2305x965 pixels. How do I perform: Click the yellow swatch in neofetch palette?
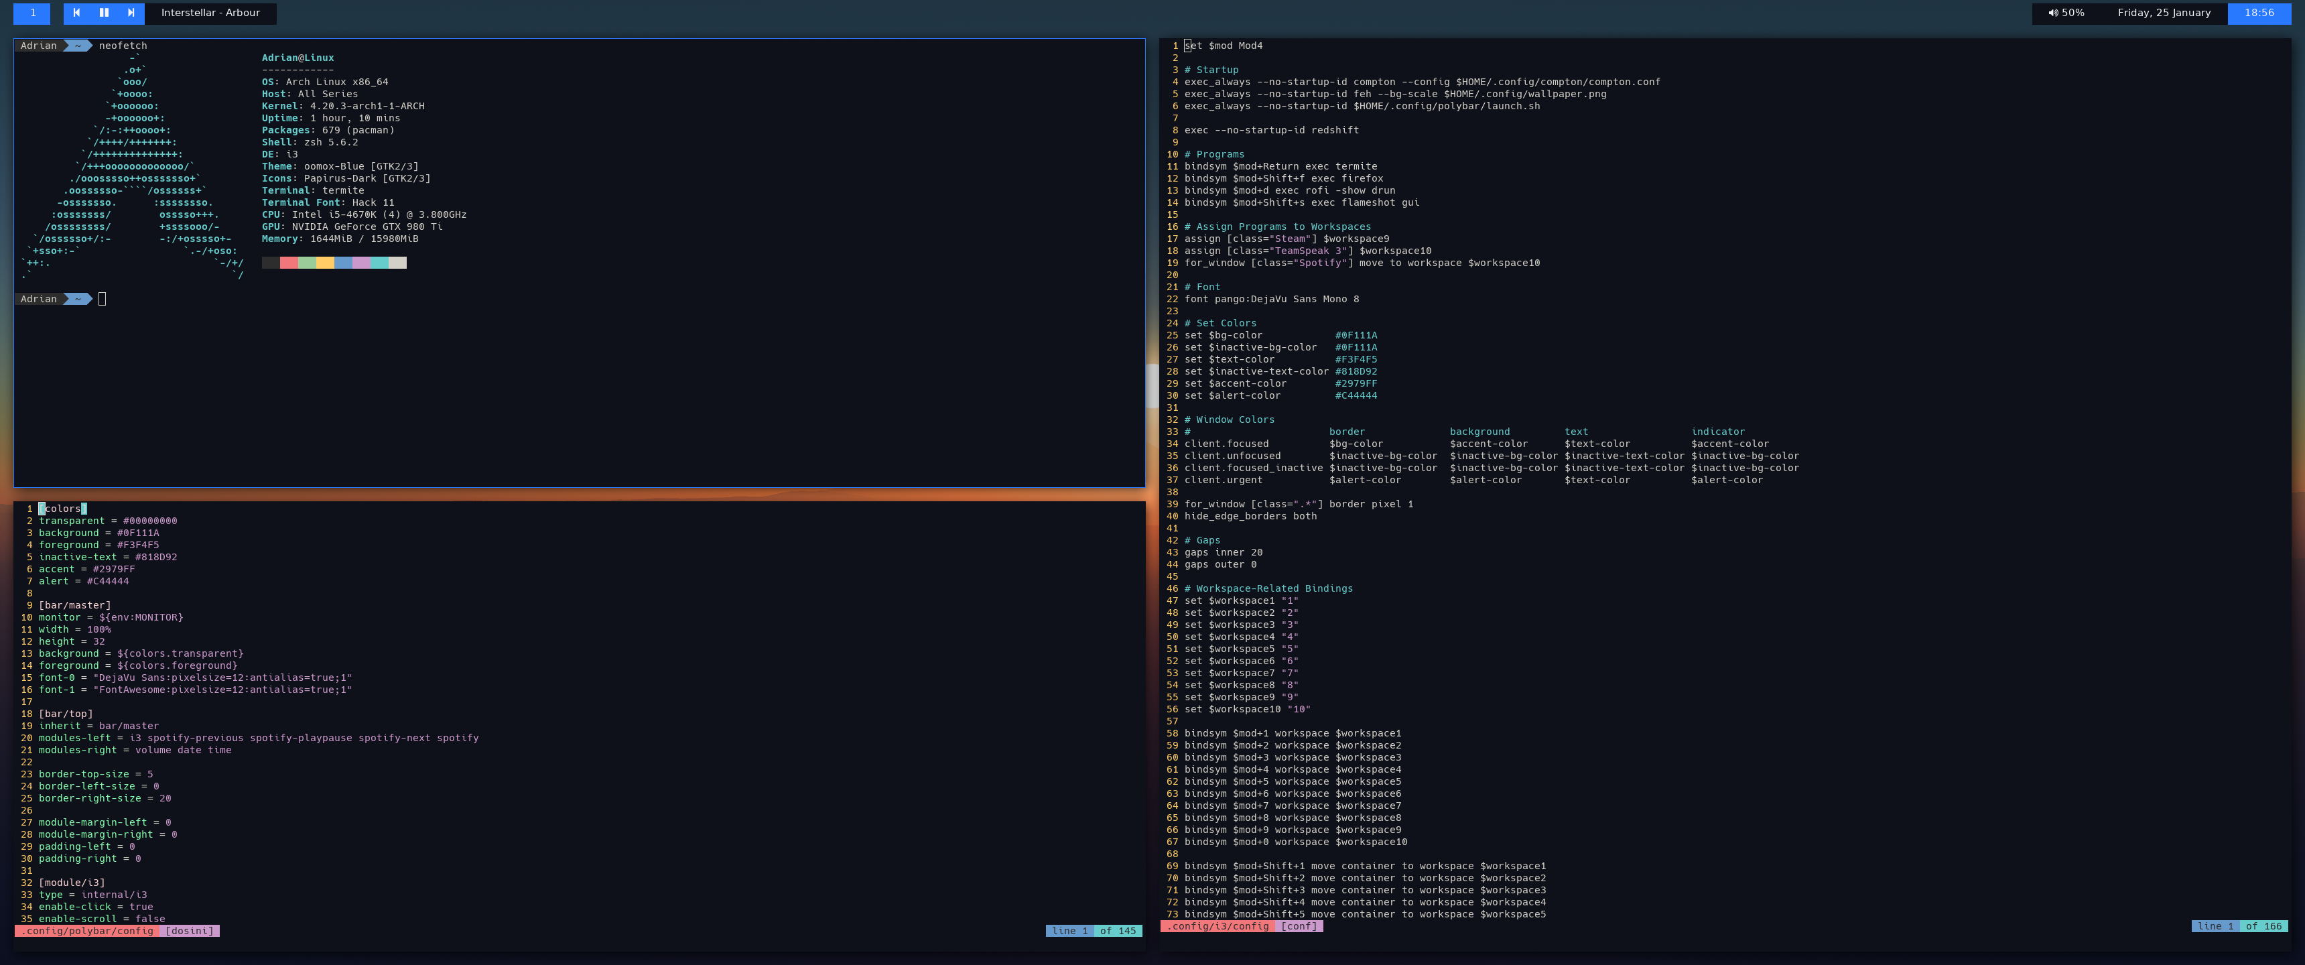pyautogui.click(x=325, y=262)
